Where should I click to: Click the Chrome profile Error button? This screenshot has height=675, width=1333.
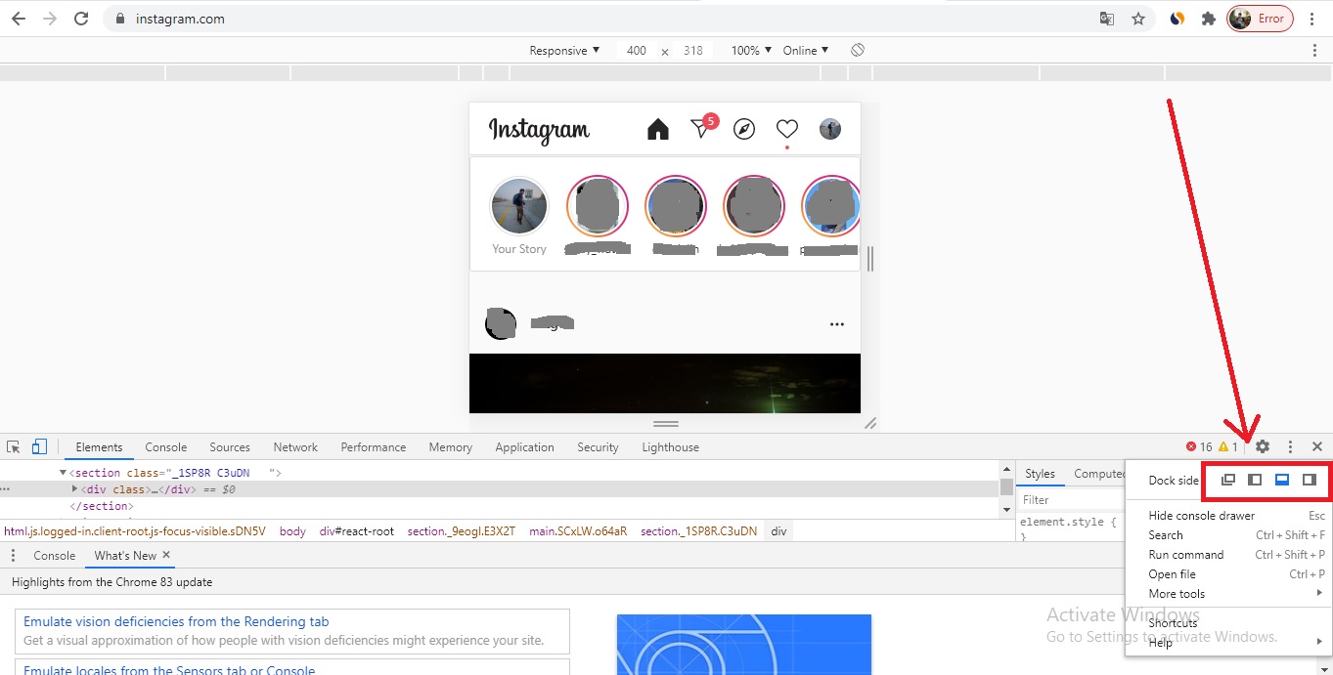pos(1261,19)
